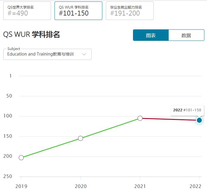This screenshot has height=193, width=207.
Task: Select the QS WUR 学科排名 #101-150 tab
Action: click(78, 11)
